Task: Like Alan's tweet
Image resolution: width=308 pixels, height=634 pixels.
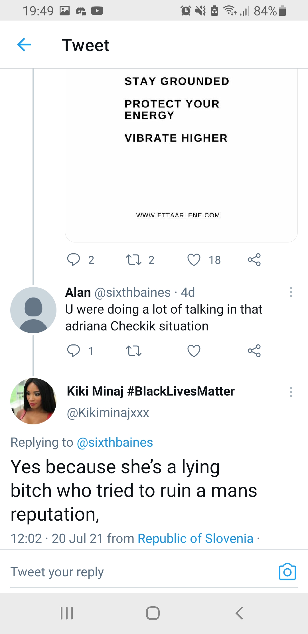Action: pos(194,351)
